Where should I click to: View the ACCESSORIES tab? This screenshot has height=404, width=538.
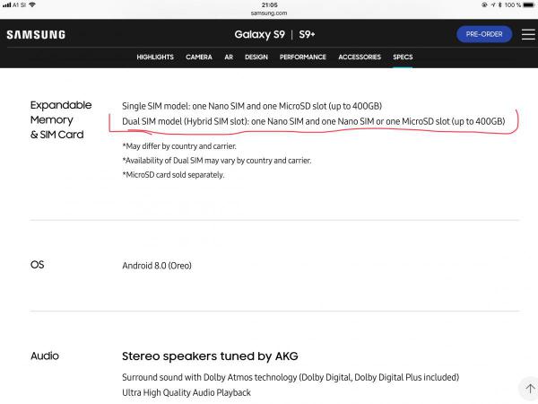tap(360, 57)
